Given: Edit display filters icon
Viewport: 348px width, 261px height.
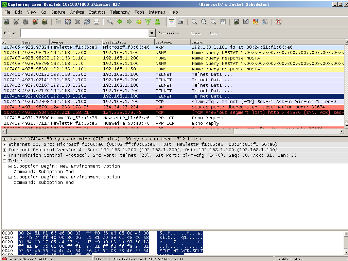Looking at the screenshot, I should [x=246, y=22].
